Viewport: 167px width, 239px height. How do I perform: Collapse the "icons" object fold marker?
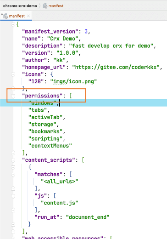click(13, 74)
